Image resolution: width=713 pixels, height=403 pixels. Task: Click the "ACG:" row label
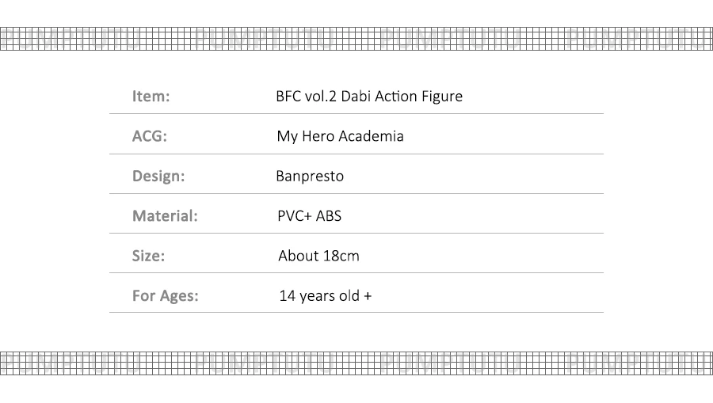coord(149,136)
